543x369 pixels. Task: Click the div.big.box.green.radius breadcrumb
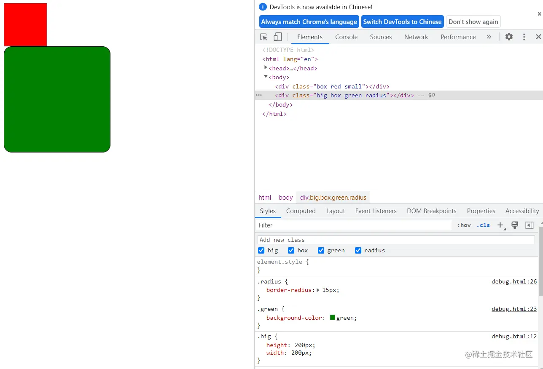[x=333, y=198]
